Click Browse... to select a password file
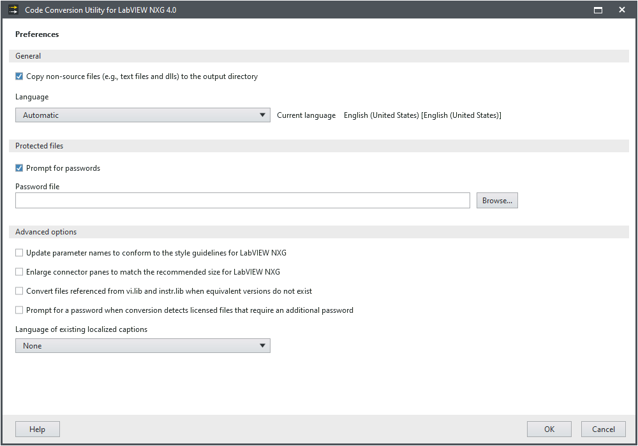Viewport: 638px width, 446px height. (x=497, y=201)
